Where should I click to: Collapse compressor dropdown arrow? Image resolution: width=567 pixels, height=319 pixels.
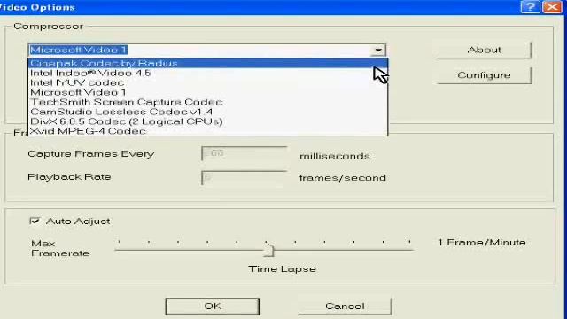pyautogui.click(x=378, y=50)
